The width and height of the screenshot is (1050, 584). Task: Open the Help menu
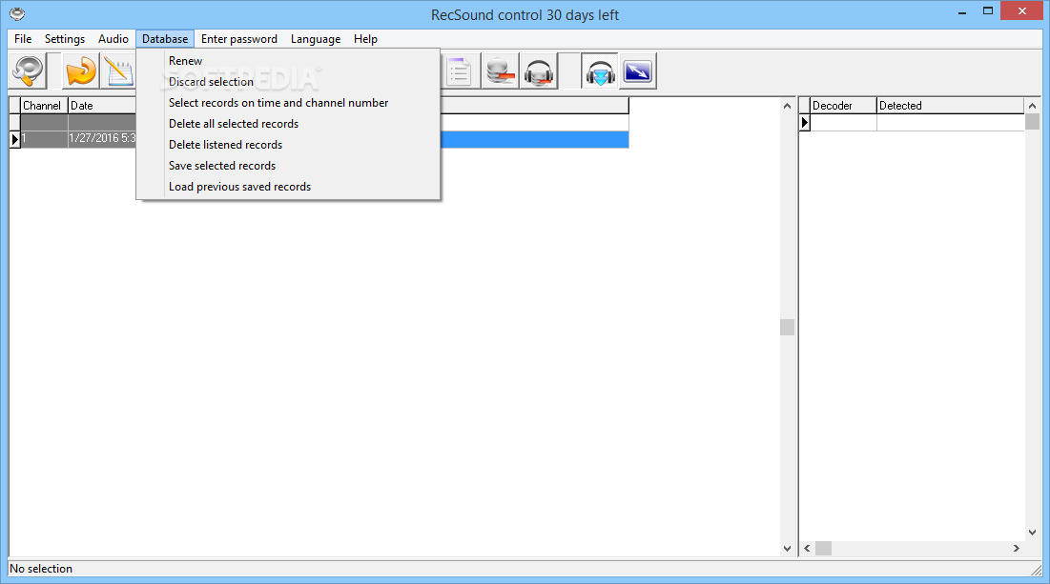[365, 39]
